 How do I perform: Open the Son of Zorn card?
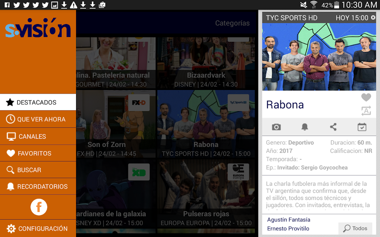coord(116,124)
